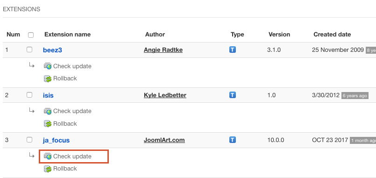Click the template type icon for beez3
Screen dimensions: 376x178
point(232,50)
